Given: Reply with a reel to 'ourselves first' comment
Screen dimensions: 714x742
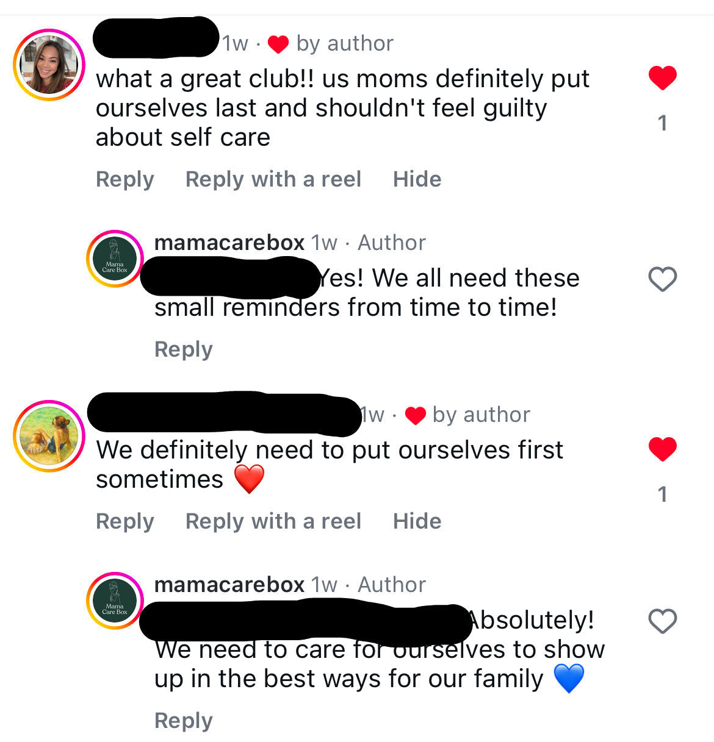Looking at the screenshot, I should (273, 521).
